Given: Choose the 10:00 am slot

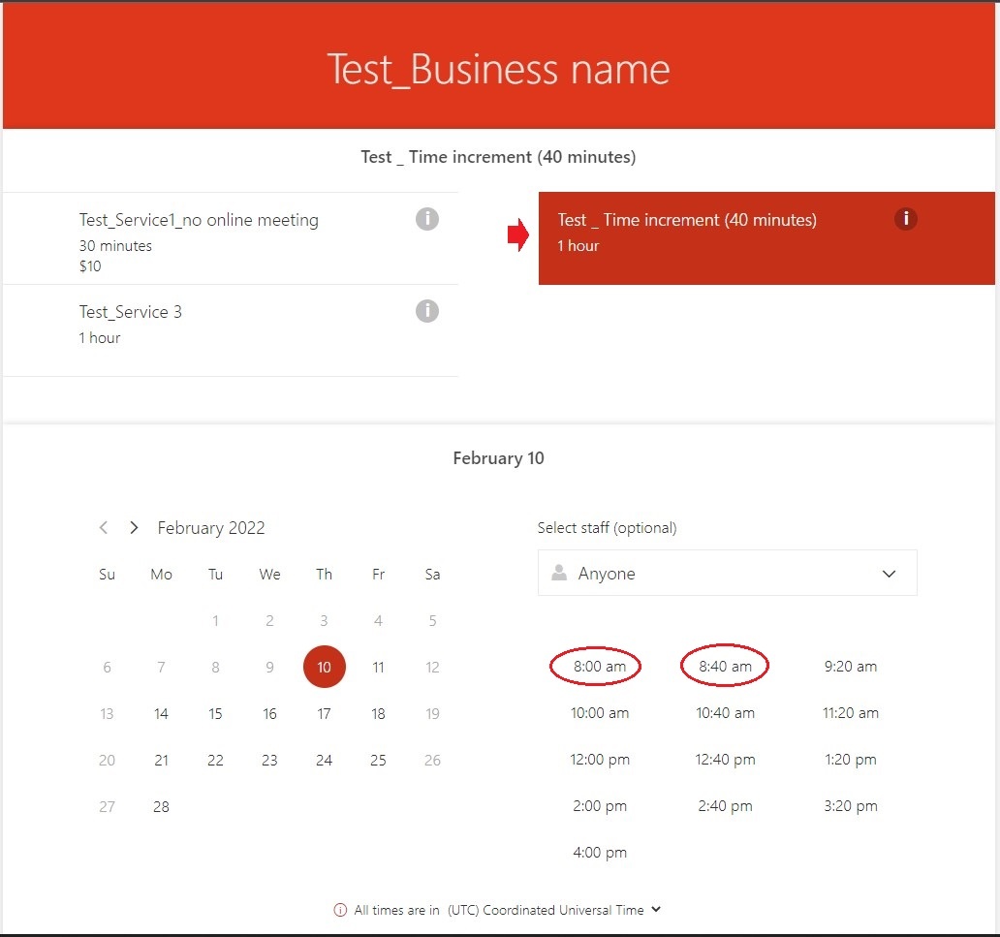Looking at the screenshot, I should click(600, 712).
